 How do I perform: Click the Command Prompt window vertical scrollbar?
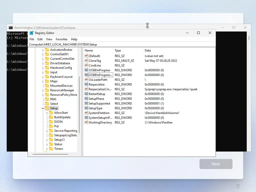tap(249, 38)
